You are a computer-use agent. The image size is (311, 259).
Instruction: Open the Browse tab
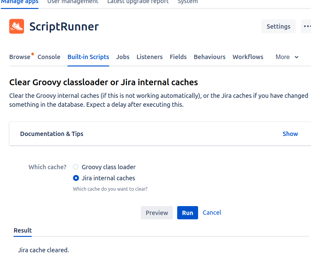[20, 57]
